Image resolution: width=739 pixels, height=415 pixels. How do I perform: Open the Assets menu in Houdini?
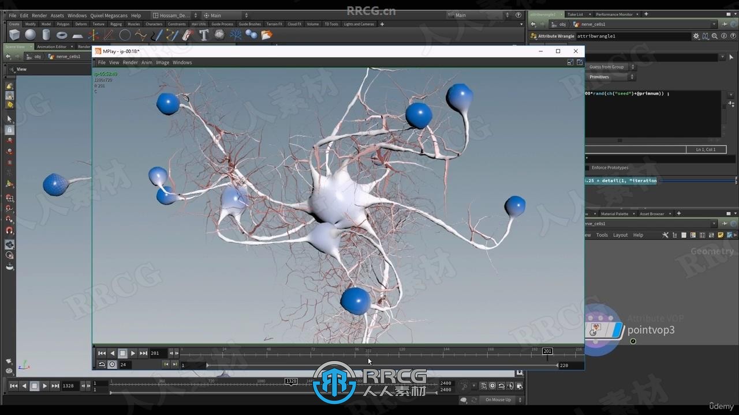pos(57,16)
